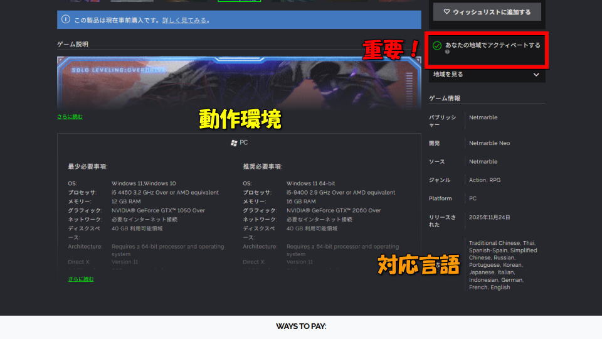Click source value Netmarble
Image resolution: width=602 pixels, height=339 pixels.
[483, 161]
